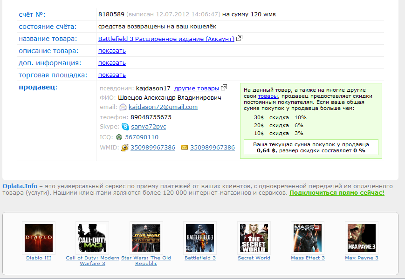Screen dimensions: 405x279
Task: Open Battlefield 3 cover thumbnail
Action: (x=200, y=238)
